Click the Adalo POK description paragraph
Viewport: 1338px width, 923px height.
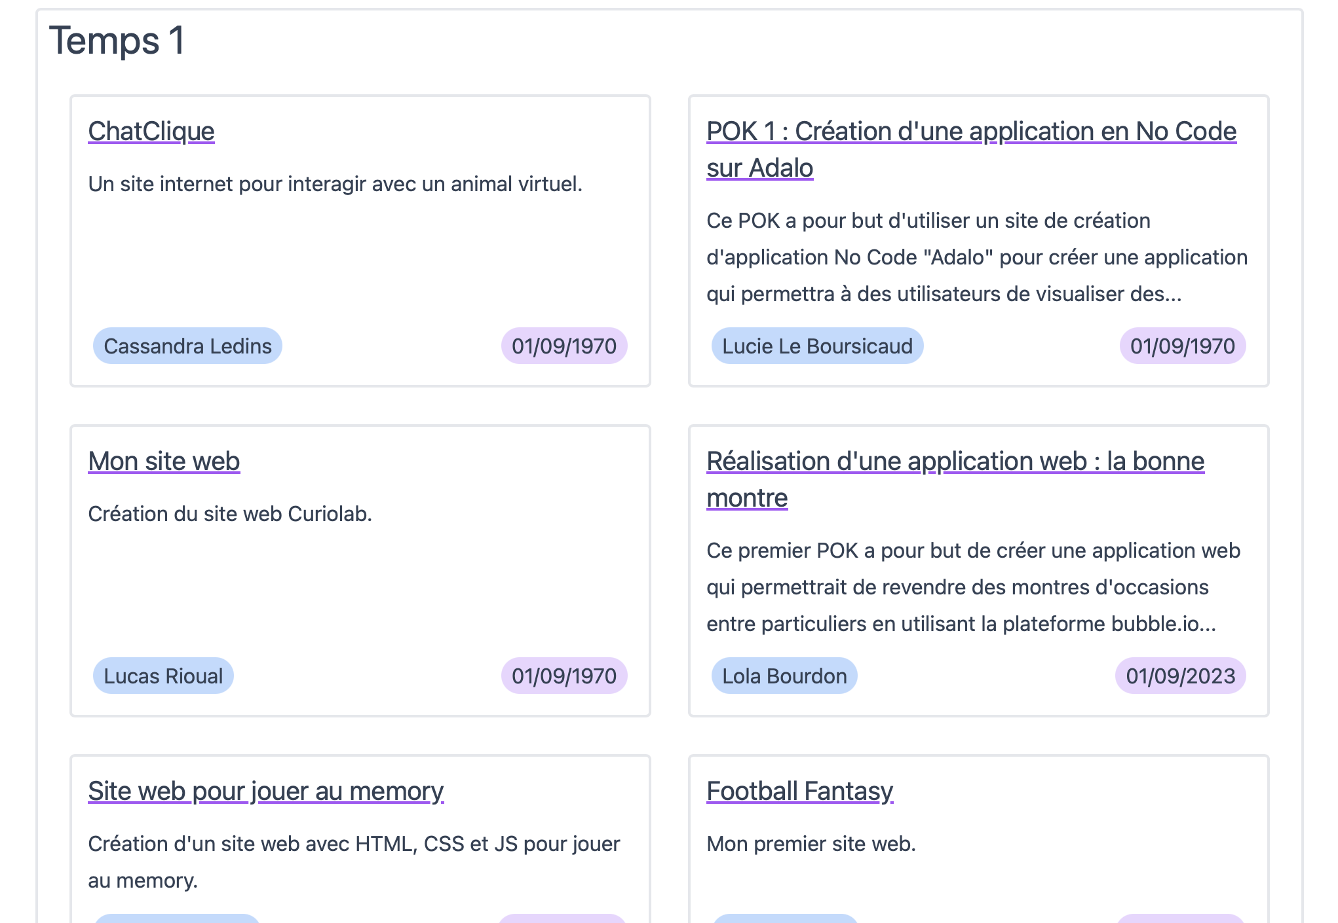click(976, 257)
